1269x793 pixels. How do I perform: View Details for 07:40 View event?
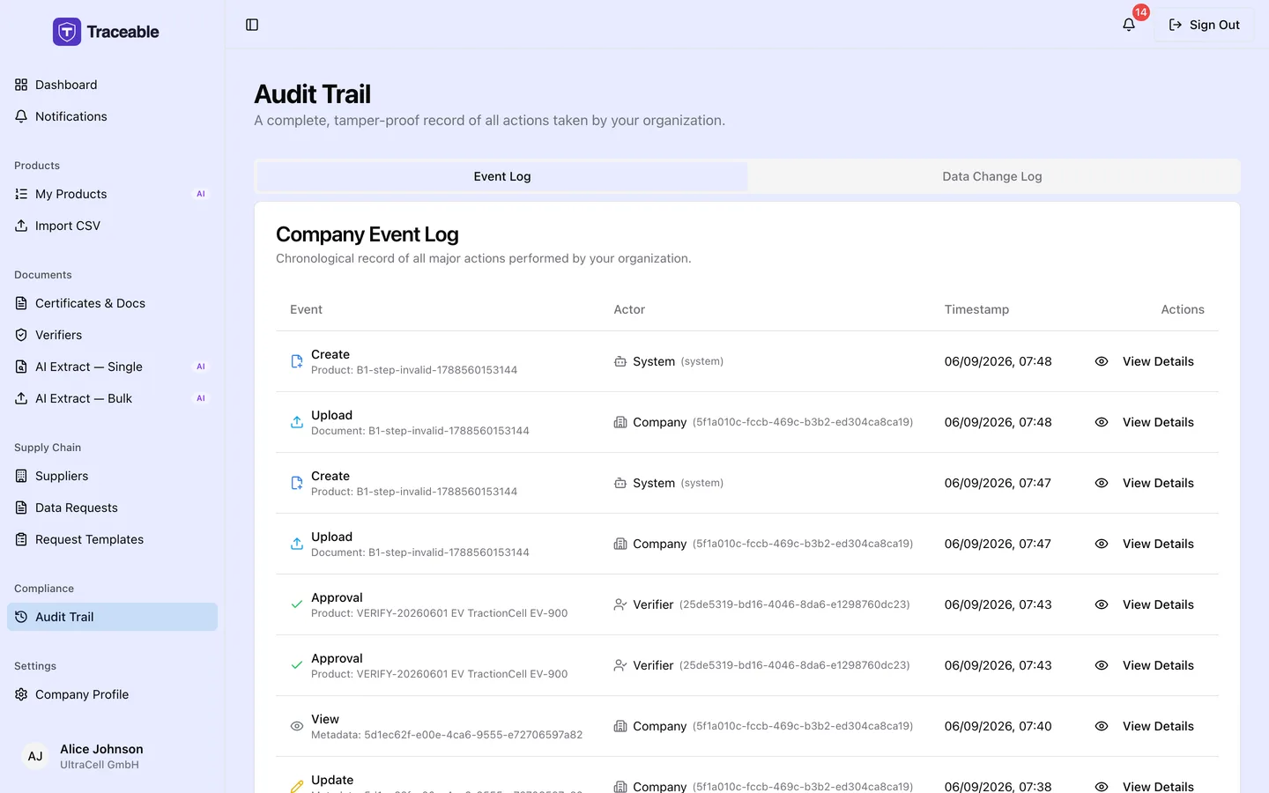1144,726
